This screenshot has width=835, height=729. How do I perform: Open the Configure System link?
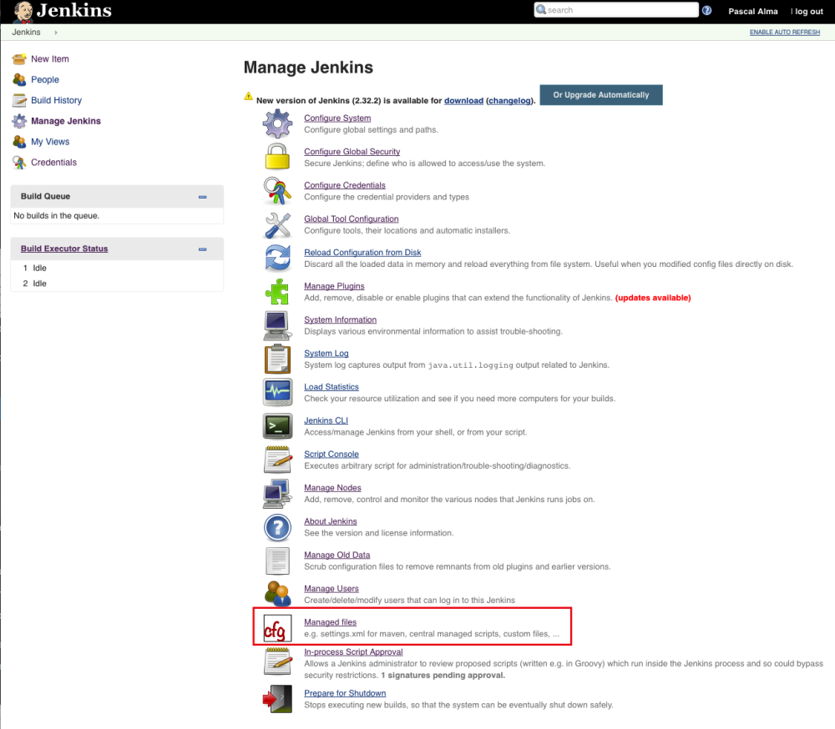(x=337, y=118)
